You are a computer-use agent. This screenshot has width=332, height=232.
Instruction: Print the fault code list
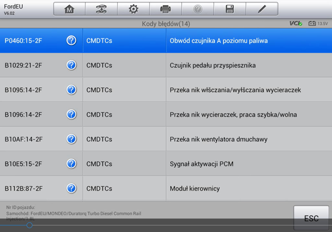[165, 9]
